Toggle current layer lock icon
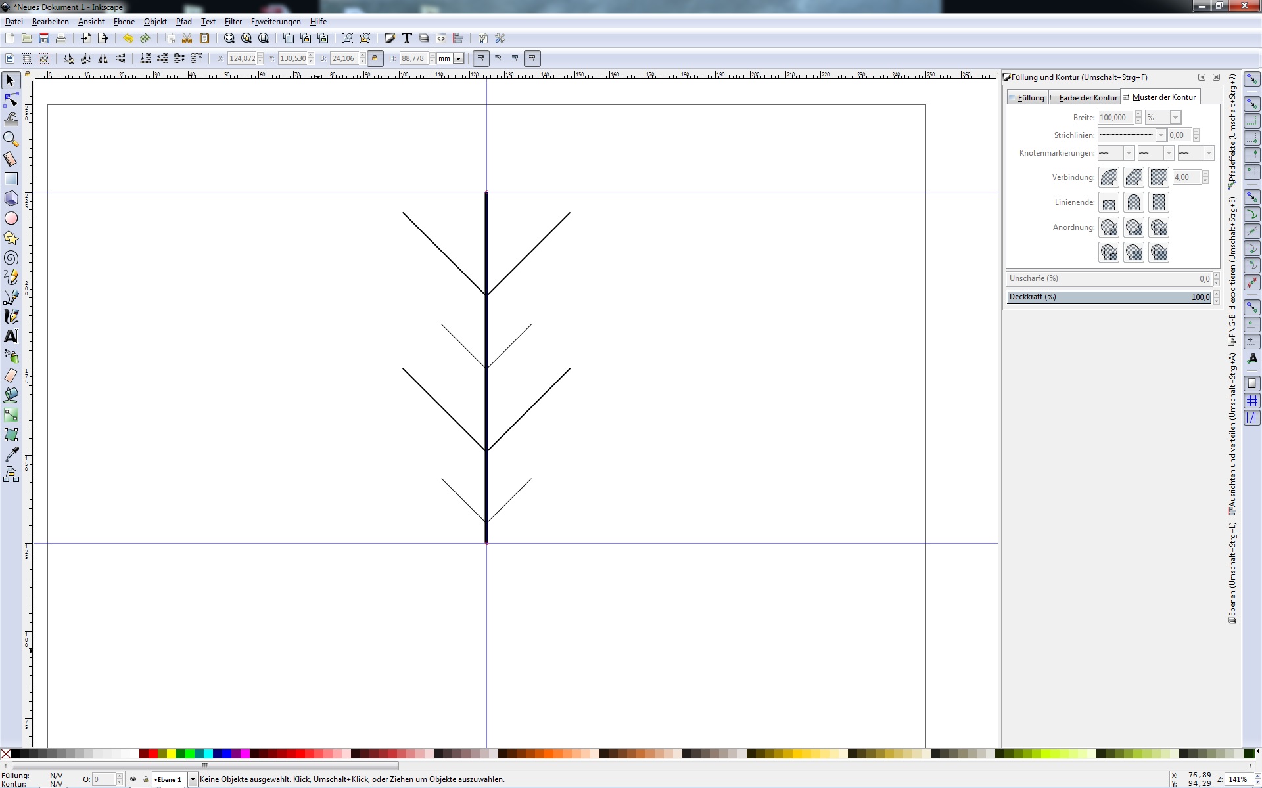This screenshot has width=1262, height=788. (145, 779)
